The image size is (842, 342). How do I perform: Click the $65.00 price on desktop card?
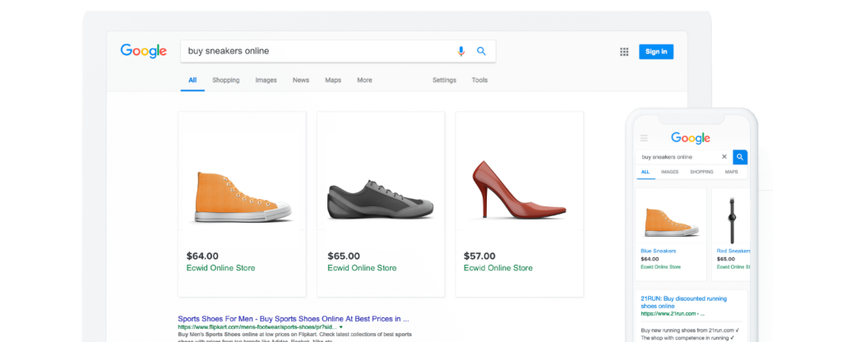click(x=344, y=256)
